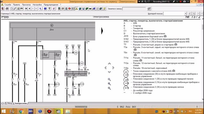Click the red record button in the recording bar
This screenshot has height=114, width=204.
coord(181,2)
